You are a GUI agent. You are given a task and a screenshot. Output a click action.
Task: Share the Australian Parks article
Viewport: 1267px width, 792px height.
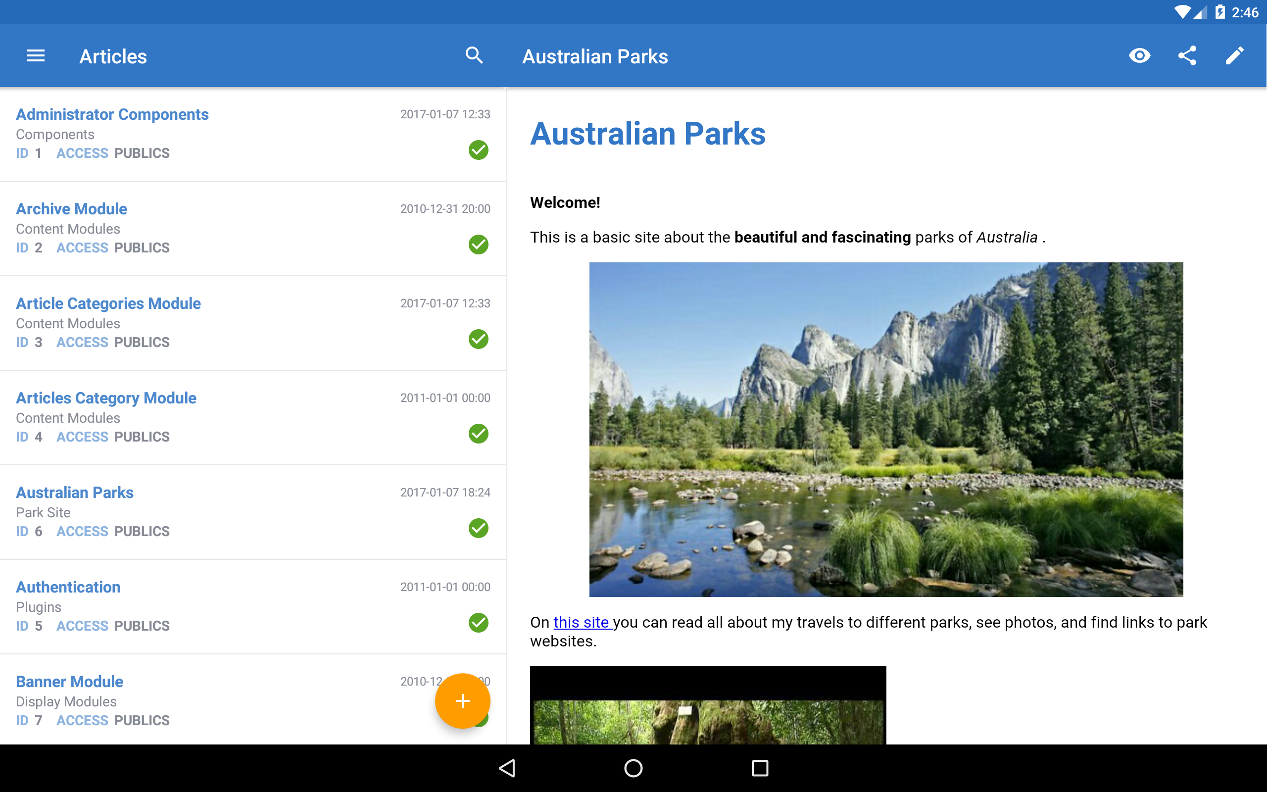pyautogui.click(x=1187, y=55)
